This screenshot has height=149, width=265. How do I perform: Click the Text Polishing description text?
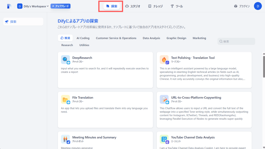202,74
